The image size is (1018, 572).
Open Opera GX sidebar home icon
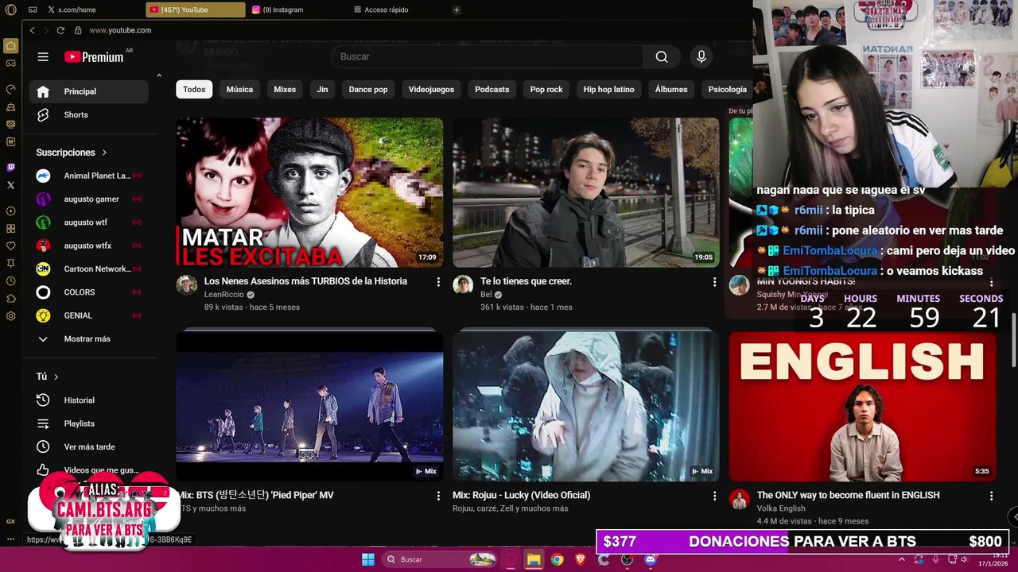tap(10, 46)
